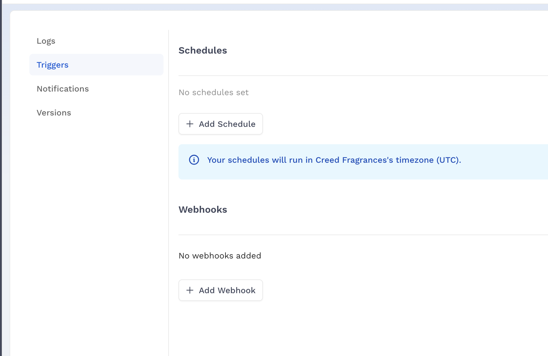Click the "No schedules set" placeholder text

214,92
